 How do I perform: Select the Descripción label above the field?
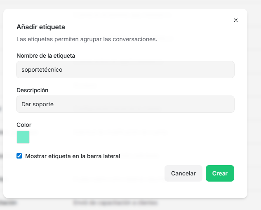(33, 90)
